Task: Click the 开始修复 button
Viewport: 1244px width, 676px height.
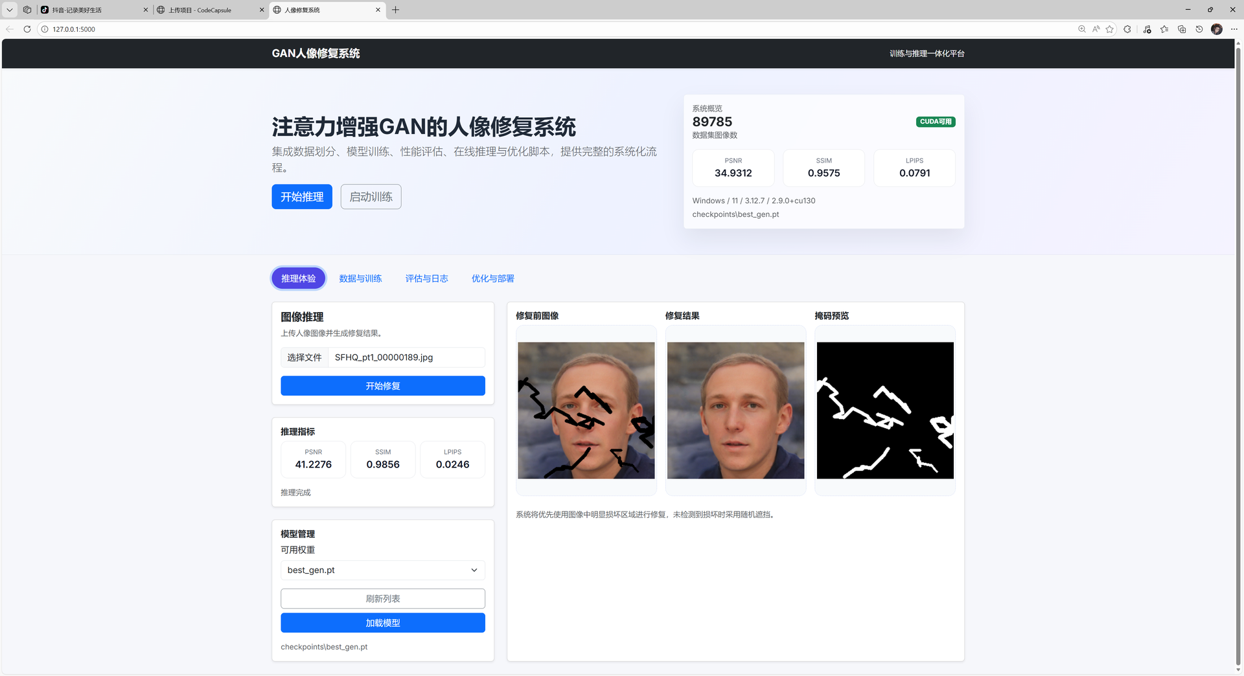Action: point(382,385)
